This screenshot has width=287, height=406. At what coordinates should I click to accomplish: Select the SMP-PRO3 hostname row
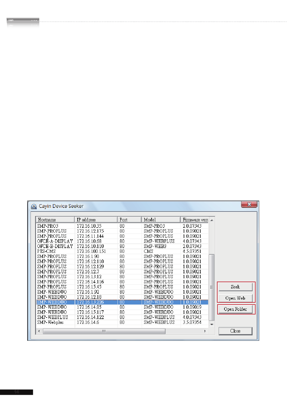point(122,226)
